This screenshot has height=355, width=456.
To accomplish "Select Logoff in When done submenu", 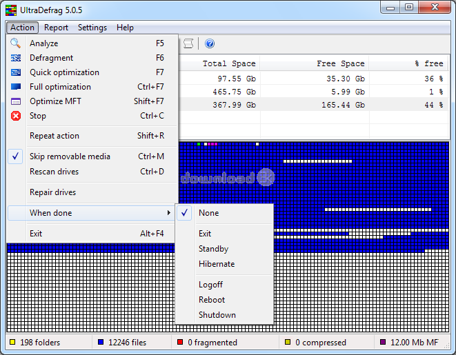I will [224, 285].
